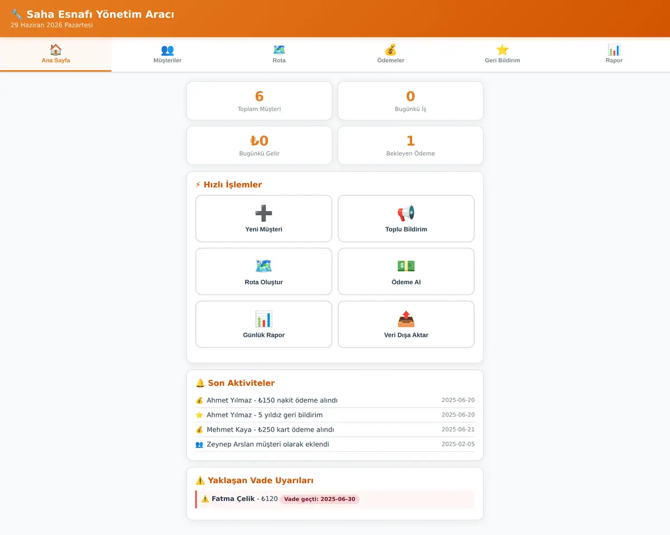Click the money bag icon on Mehmet Kaya row
Viewport: 670px width, 535px height.
pos(199,430)
